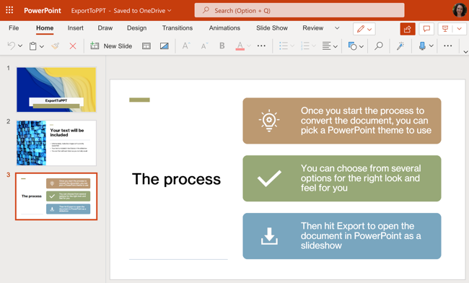The height and width of the screenshot is (283, 469).
Task: Click the Shapes icon
Action: (x=352, y=46)
